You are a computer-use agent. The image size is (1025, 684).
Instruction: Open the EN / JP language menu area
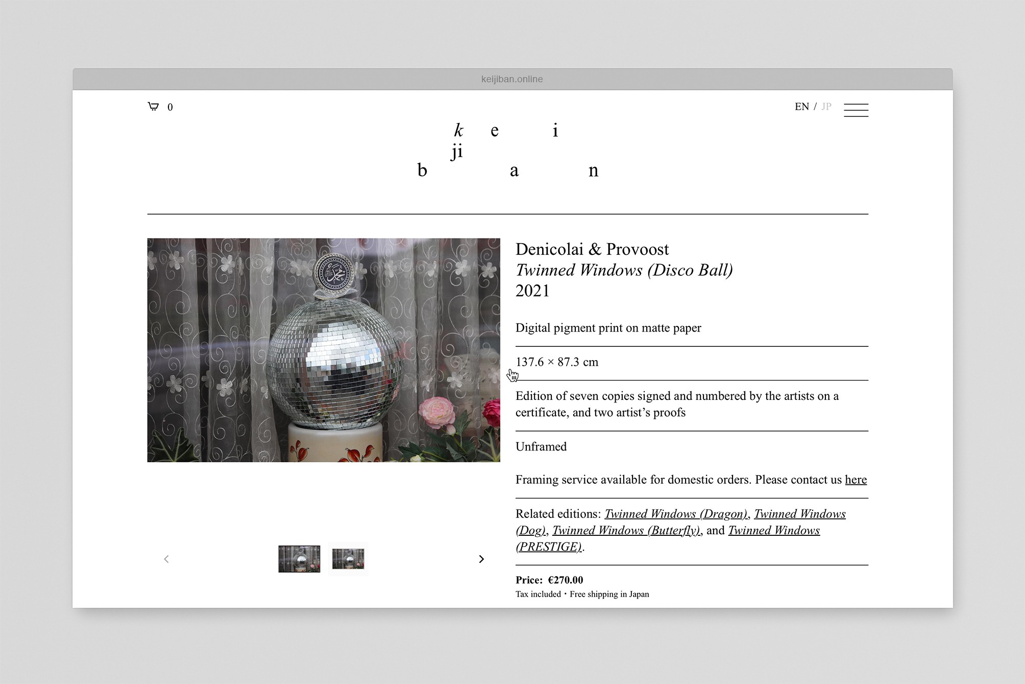coord(813,106)
